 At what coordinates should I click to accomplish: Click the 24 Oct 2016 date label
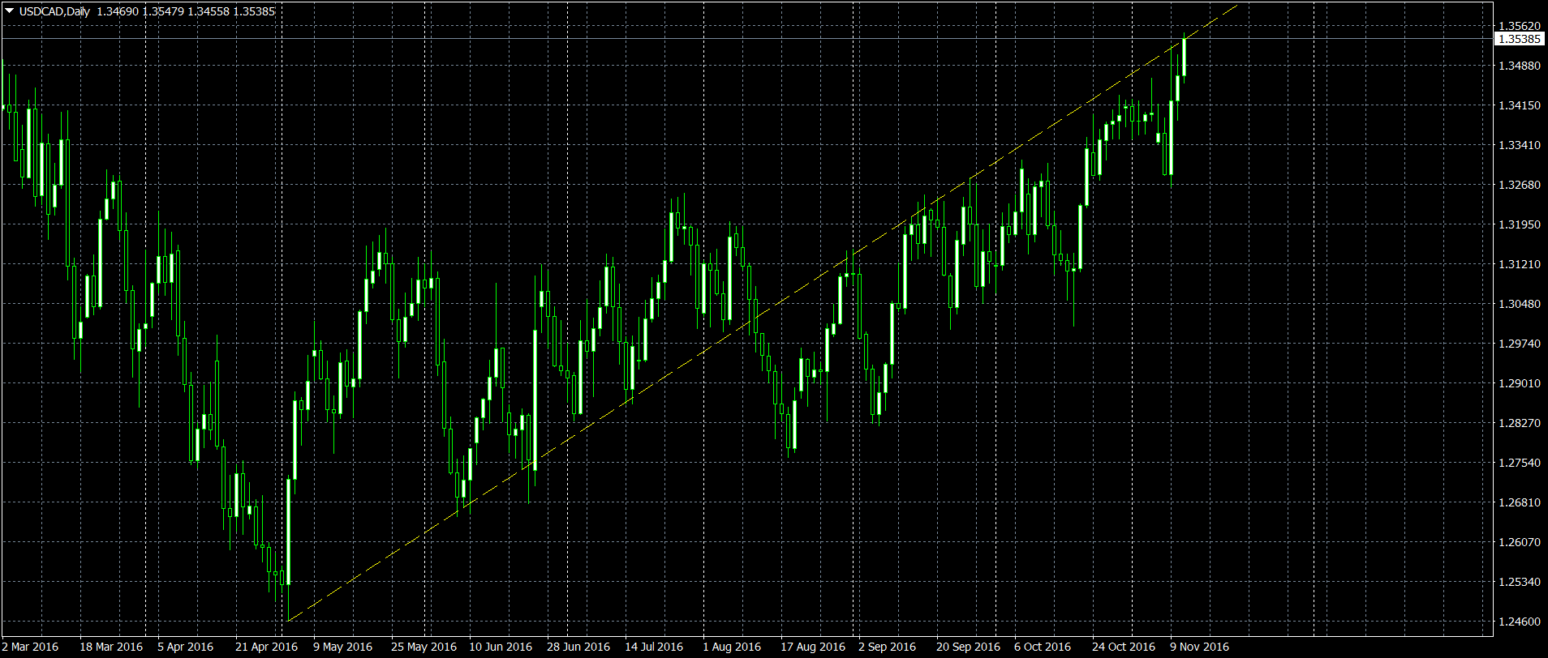click(1124, 647)
